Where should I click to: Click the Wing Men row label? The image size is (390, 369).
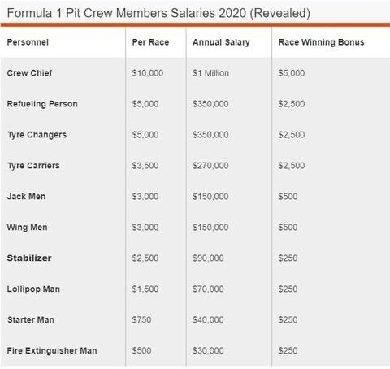[27, 228]
